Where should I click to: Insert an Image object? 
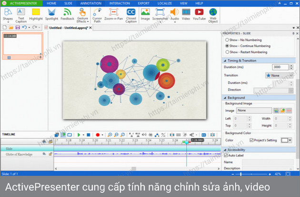(145, 15)
